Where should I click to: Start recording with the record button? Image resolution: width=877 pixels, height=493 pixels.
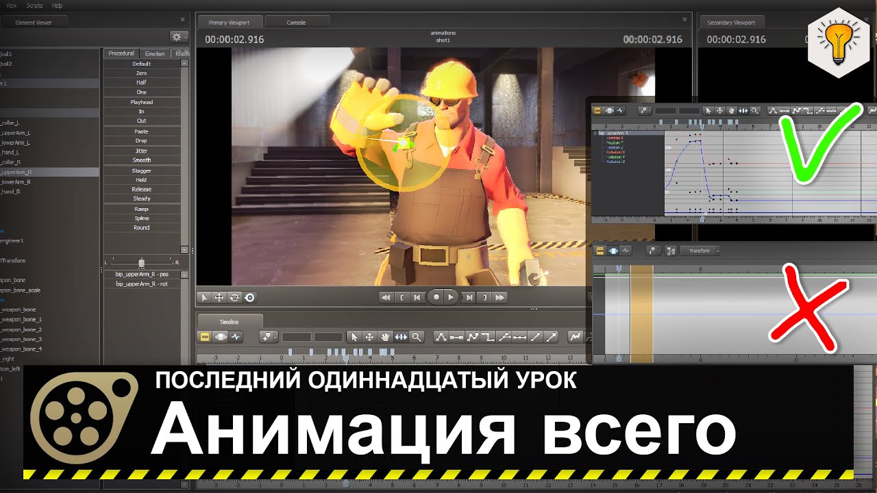coord(435,297)
